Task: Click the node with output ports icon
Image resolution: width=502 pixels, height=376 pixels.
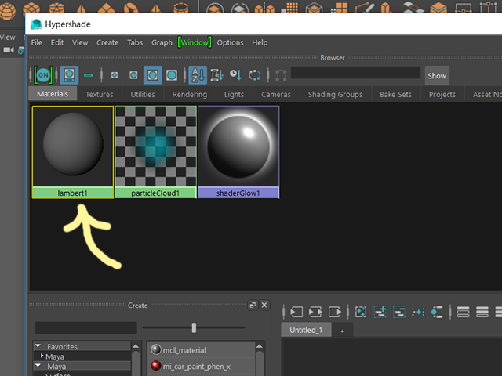Action: pos(437,312)
